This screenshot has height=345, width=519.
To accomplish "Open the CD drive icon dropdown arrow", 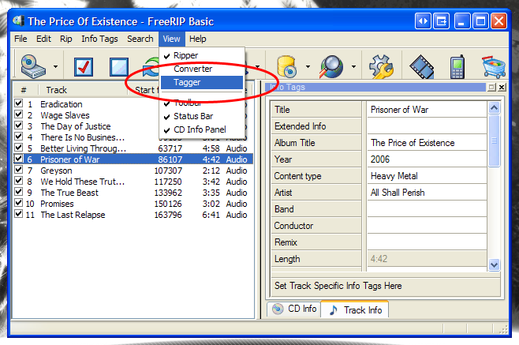I will coord(55,66).
